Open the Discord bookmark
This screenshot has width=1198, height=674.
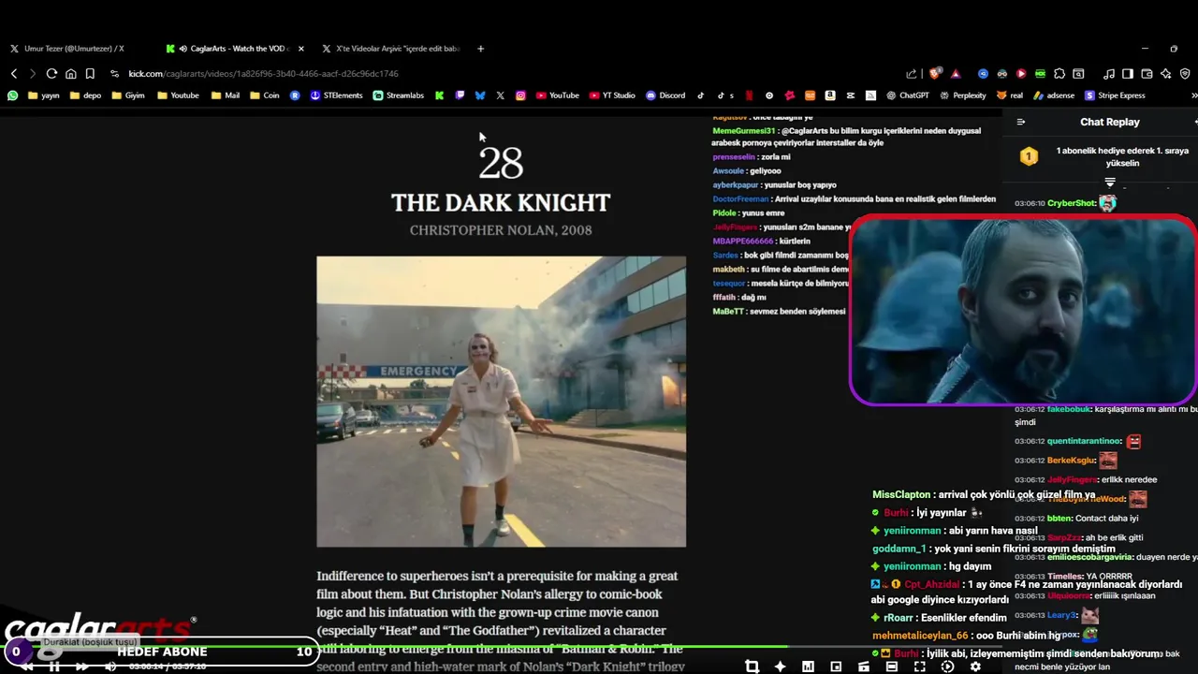[665, 95]
